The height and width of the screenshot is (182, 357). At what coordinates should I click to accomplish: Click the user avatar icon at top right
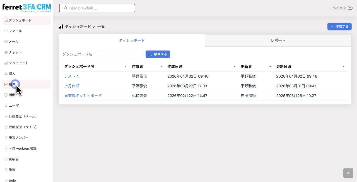point(350,8)
